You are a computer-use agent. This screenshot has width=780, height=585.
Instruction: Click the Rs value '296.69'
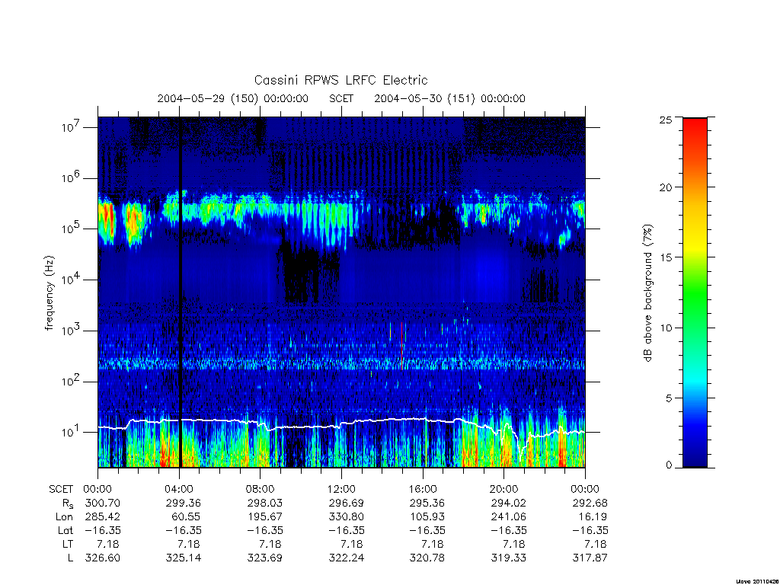(x=347, y=503)
